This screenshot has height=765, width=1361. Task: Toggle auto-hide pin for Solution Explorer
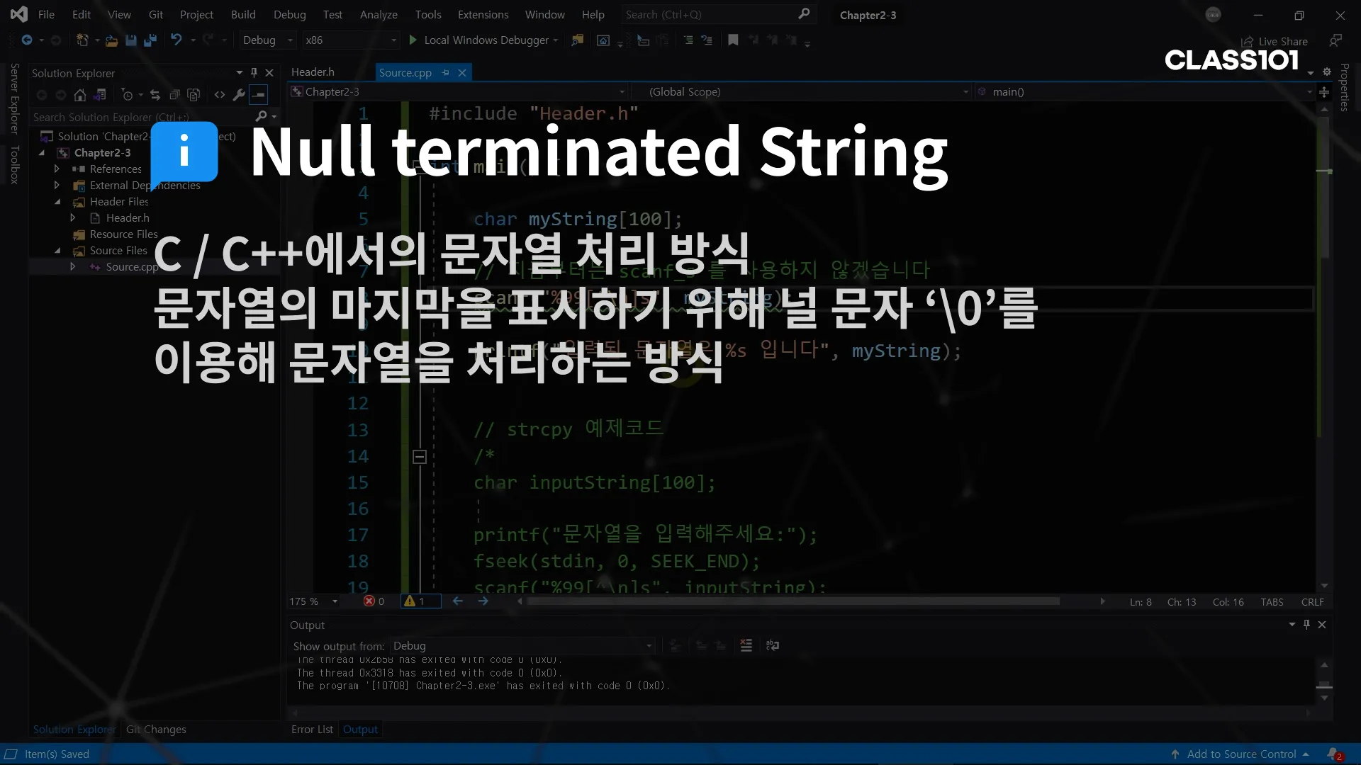pyautogui.click(x=254, y=73)
